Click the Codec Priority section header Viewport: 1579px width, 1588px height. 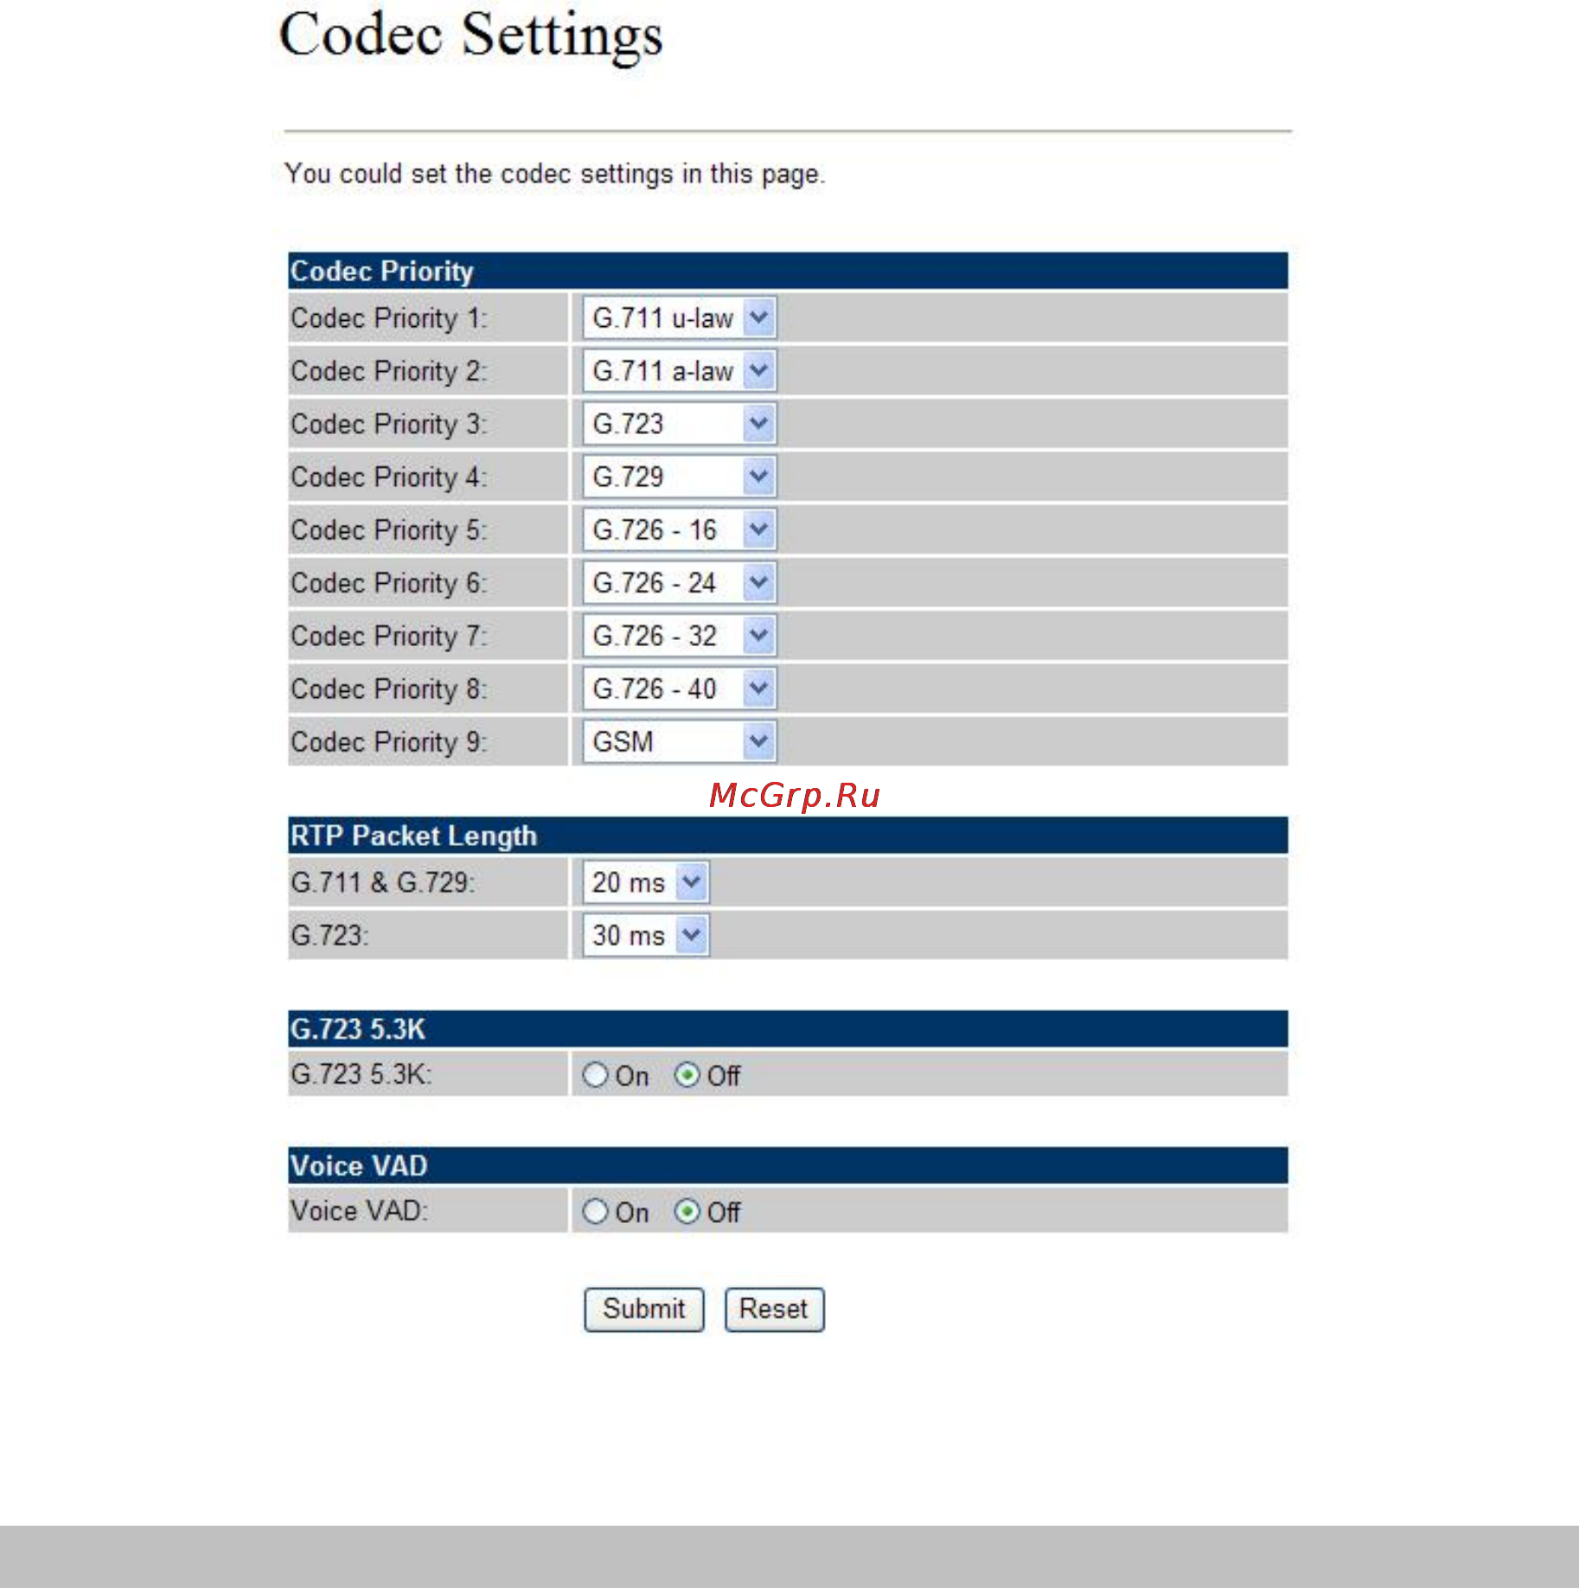coord(788,271)
